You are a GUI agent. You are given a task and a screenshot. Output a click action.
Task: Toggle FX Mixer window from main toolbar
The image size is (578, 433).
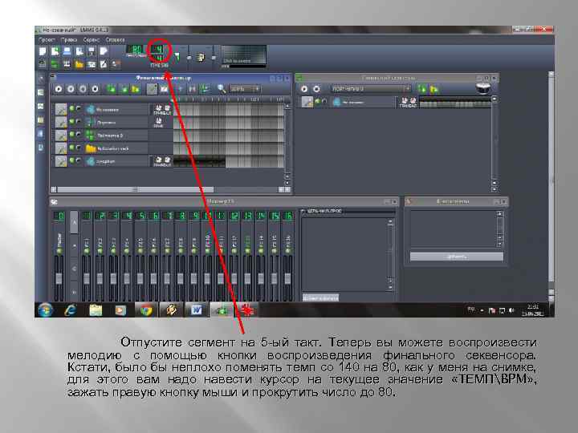pyautogui.click(x=91, y=64)
